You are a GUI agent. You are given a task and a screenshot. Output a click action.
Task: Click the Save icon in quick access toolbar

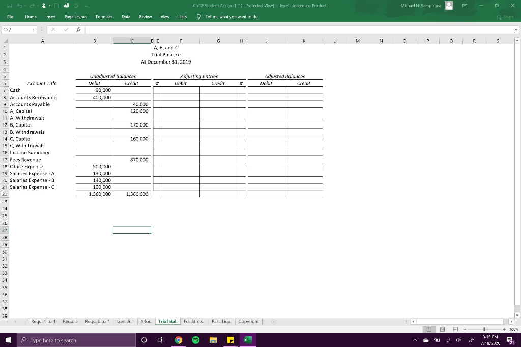click(10, 6)
